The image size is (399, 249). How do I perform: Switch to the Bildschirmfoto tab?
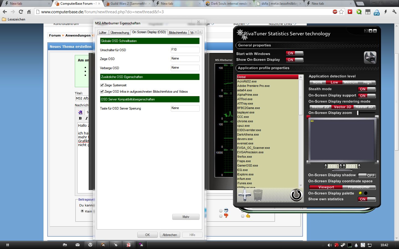(x=178, y=33)
